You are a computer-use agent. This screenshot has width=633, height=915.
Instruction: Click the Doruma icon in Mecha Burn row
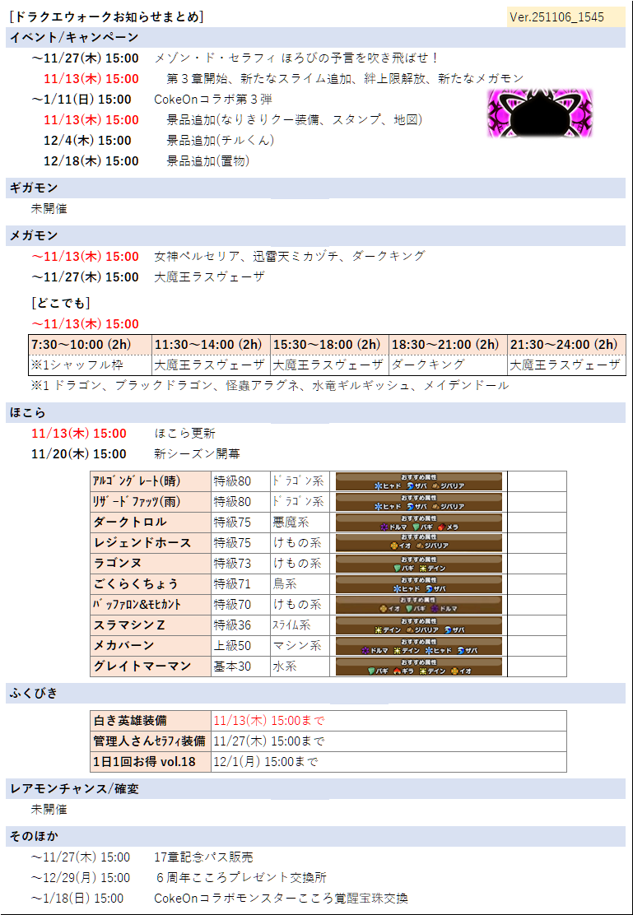click(366, 650)
